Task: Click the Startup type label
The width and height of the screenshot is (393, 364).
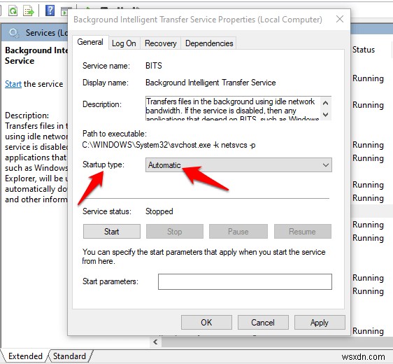Action: tap(103, 164)
